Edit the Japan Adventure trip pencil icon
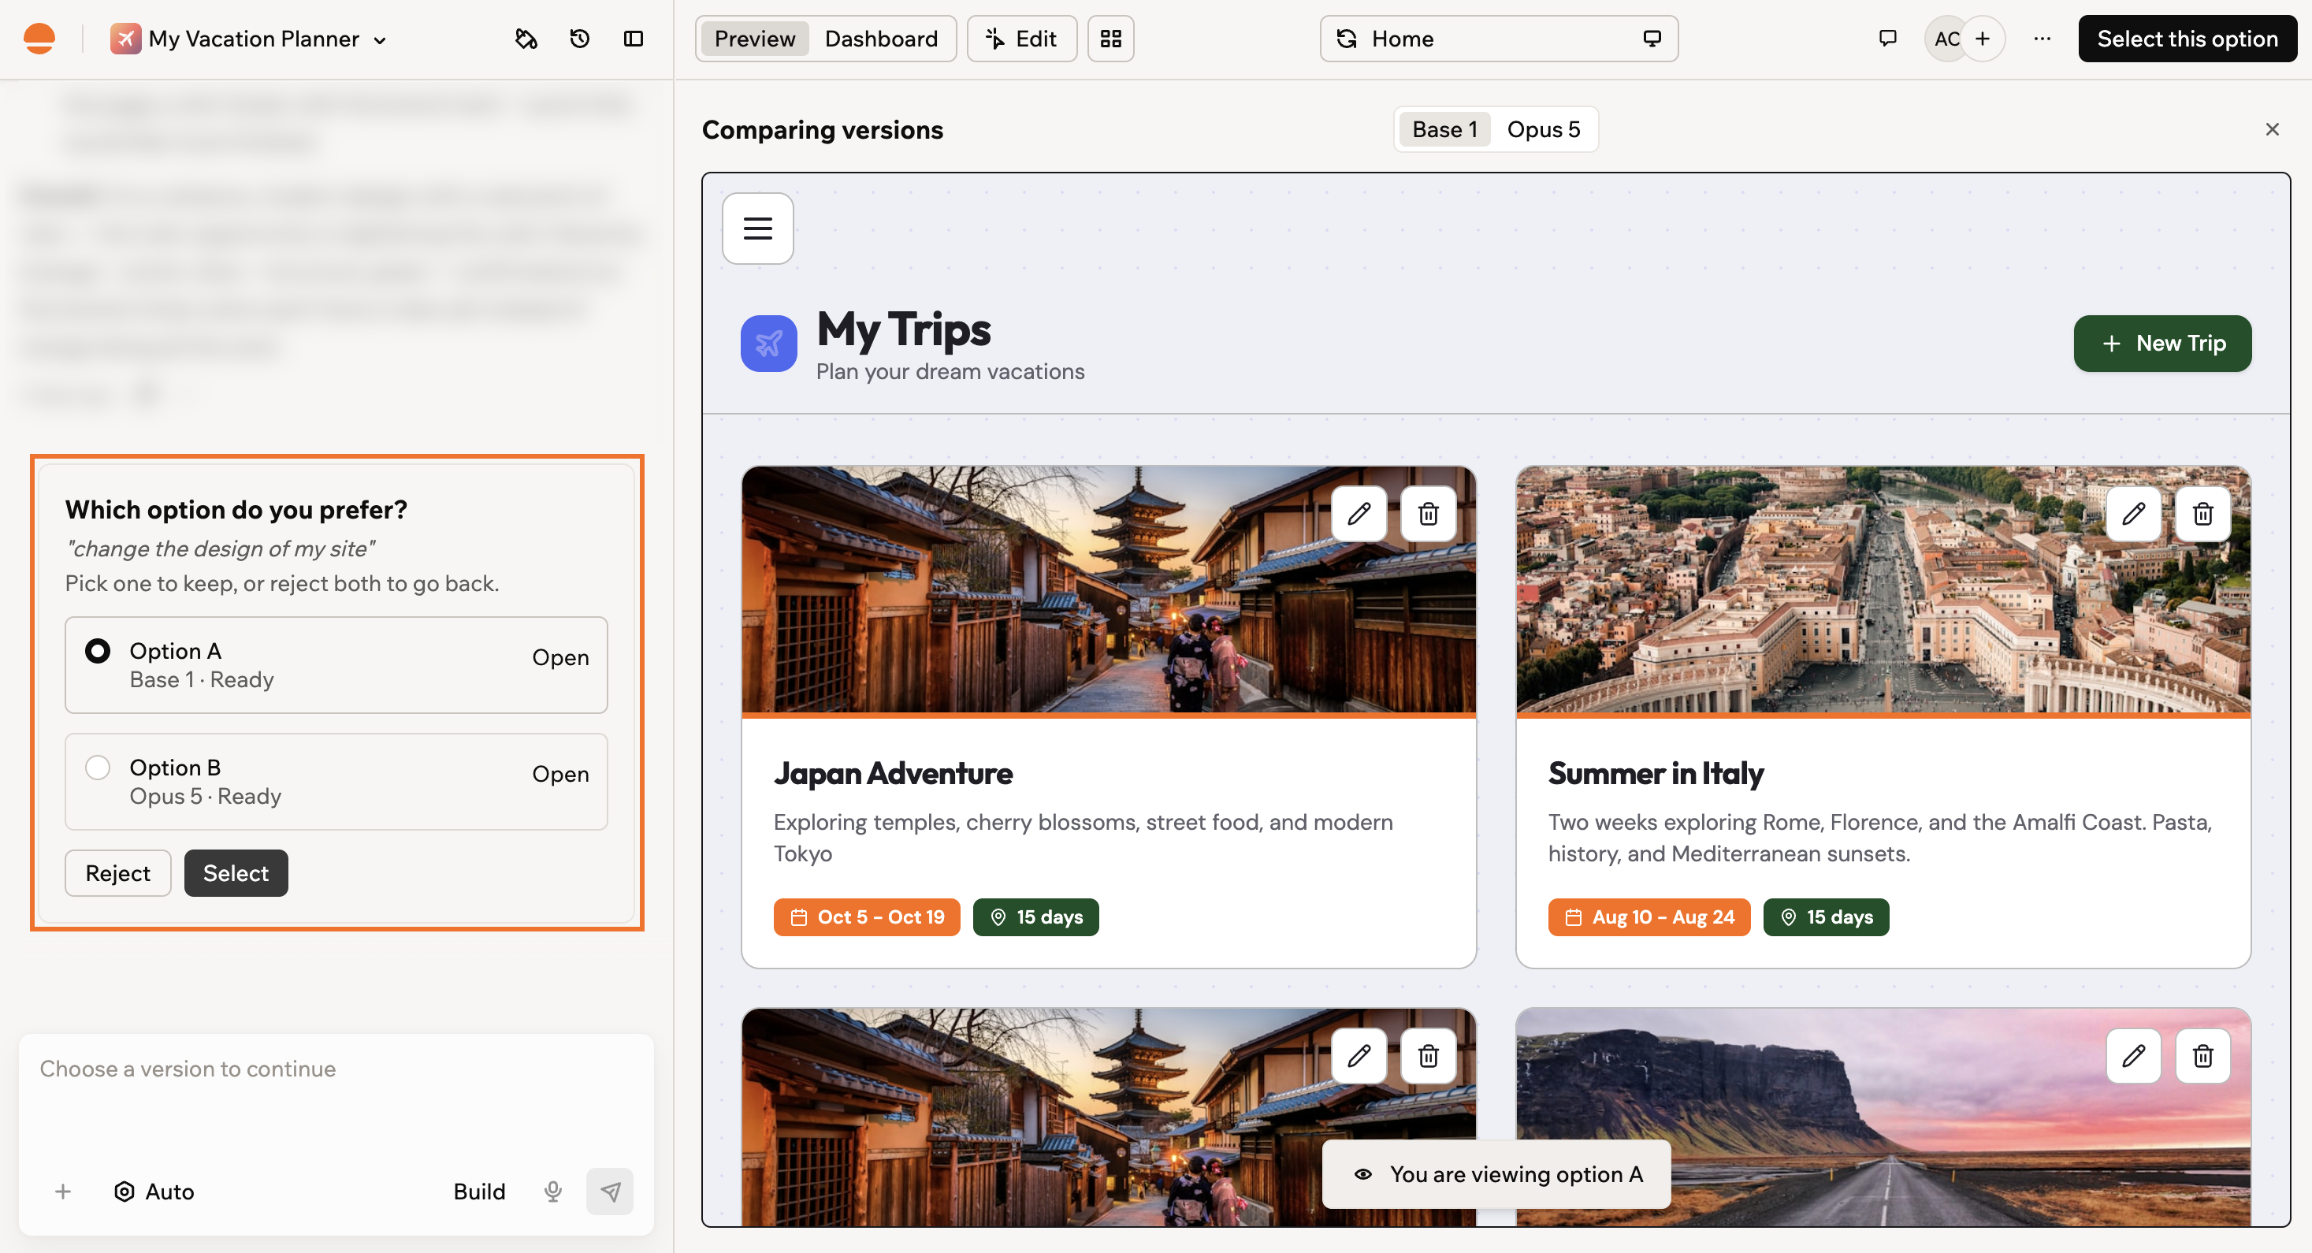Image resolution: width=2312 pixels, height=1253 pixels. [1359, 513]
